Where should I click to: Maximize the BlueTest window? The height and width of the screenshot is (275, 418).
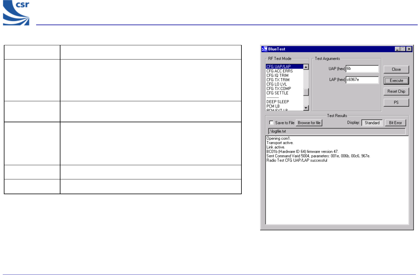coord(403,49)
